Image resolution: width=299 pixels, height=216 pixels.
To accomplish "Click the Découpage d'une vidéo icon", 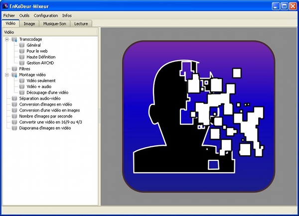I will pos(22,93).
